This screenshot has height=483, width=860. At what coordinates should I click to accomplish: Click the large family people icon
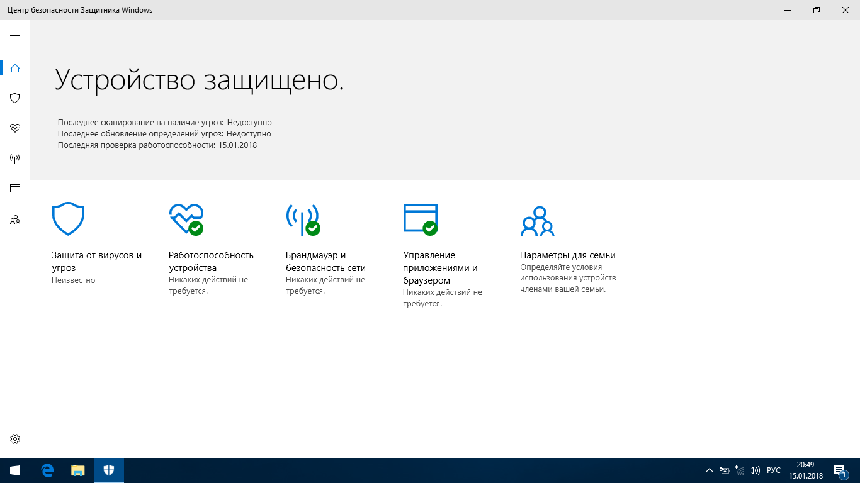(x=537, y=221)
